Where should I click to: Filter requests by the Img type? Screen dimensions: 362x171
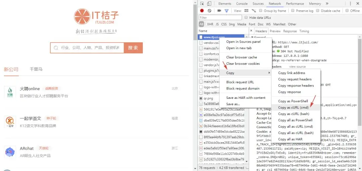click(x=232, y=24)
